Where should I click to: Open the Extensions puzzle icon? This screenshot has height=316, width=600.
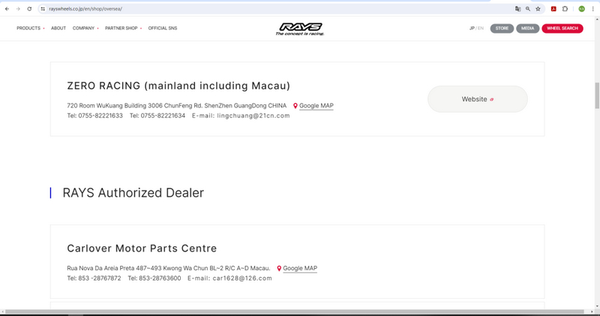click(565, 9)
